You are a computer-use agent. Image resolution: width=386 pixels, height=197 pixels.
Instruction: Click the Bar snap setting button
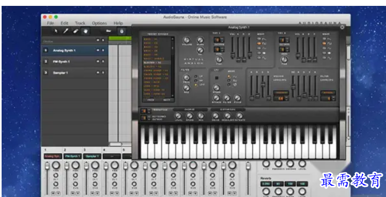pos(108,31)
